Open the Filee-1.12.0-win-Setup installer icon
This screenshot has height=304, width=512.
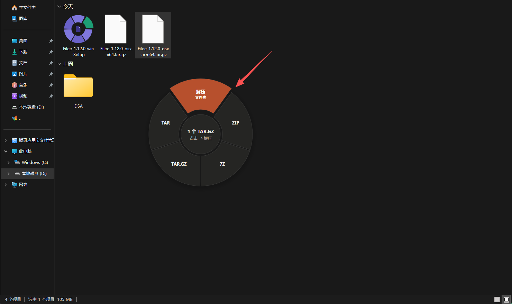[79, 29]
